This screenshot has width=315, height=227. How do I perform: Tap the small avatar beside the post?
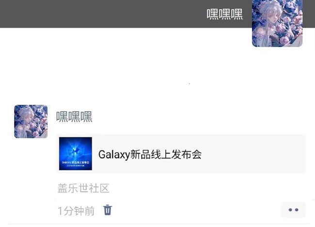(x=31, y=121)
